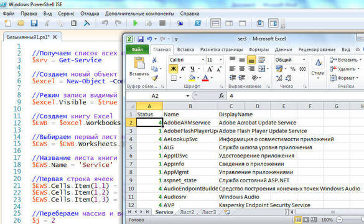Align cell content to top
Image resolution: width=364 pixels, height=224 pixels.
click(232, 60)
